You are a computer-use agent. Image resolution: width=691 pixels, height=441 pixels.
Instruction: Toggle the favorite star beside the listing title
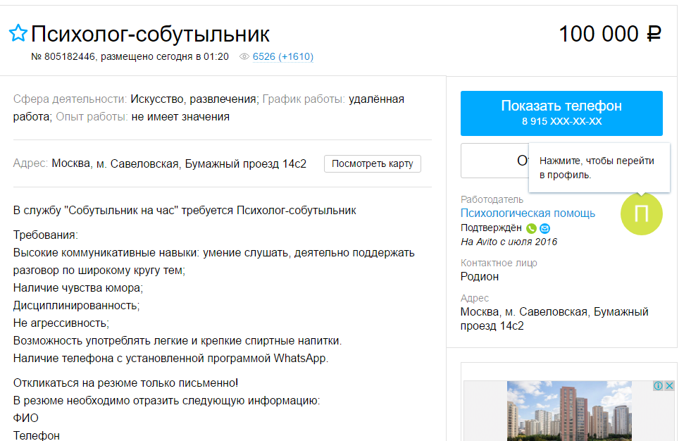point(17,33)
